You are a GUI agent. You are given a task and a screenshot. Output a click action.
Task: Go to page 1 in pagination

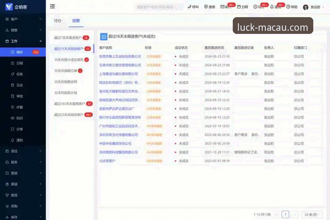[x=286, y=215]
